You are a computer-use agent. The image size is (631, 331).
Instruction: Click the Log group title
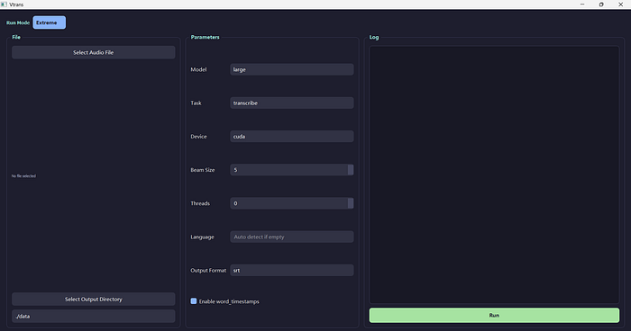point(374,37)
